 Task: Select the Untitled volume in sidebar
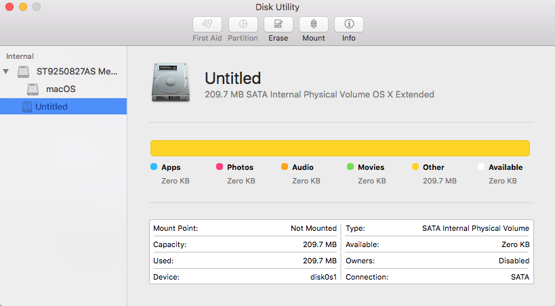click(52, 107)
